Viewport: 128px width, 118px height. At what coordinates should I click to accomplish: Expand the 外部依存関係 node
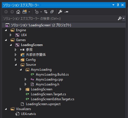pyautogui.click(x=15, y=55)
